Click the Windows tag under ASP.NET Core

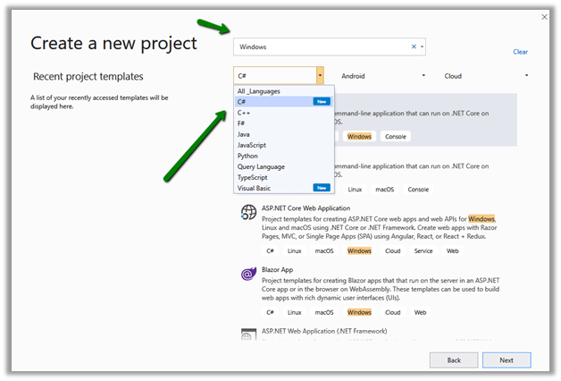[x=359, y=251]
